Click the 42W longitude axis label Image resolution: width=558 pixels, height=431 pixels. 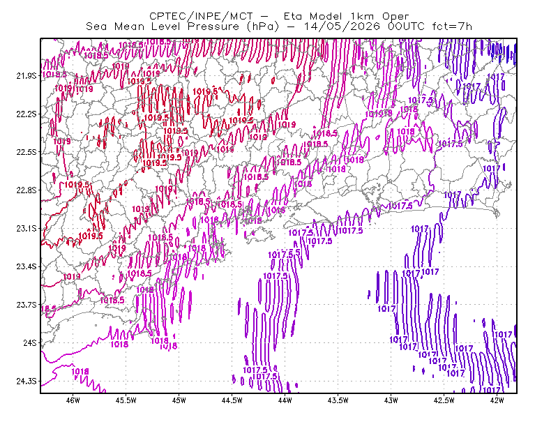(x=497, y=400)
